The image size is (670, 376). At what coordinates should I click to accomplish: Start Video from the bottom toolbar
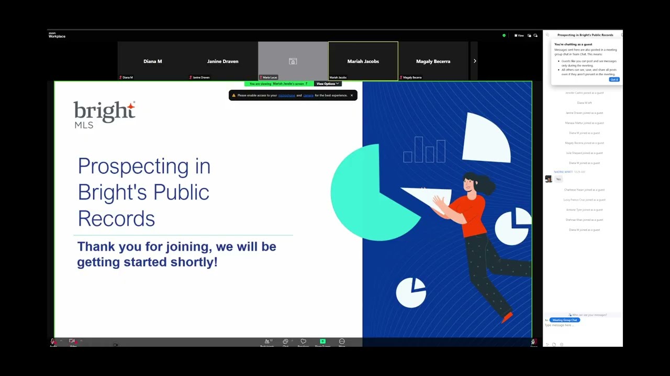(x=72, y=342)
